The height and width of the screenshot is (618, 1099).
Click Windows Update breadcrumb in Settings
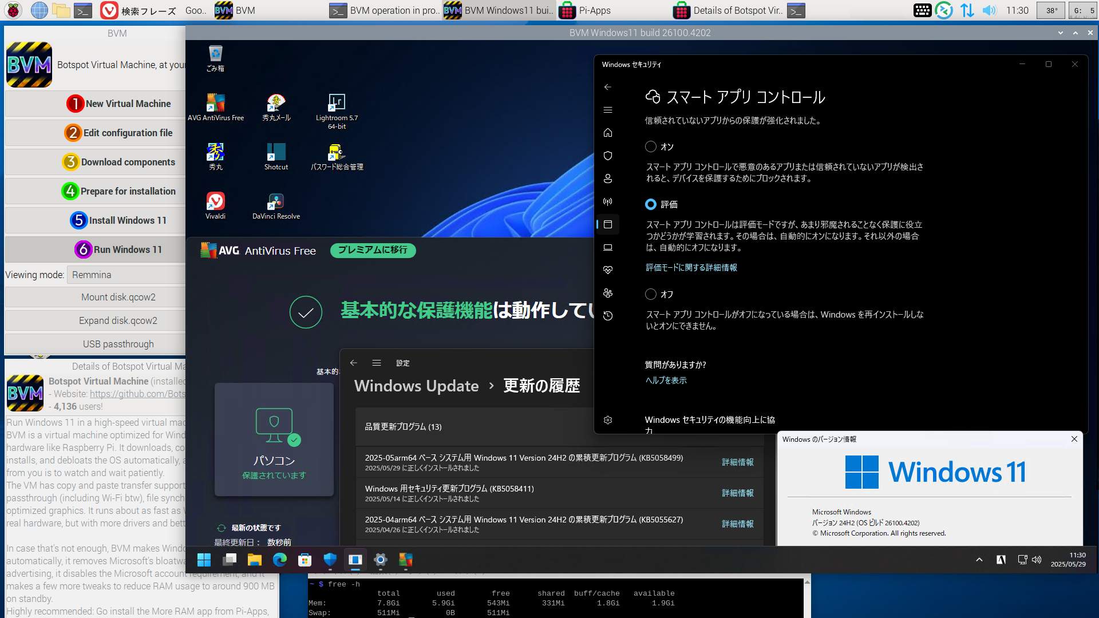pyautogui.click(x=416, y=386)
